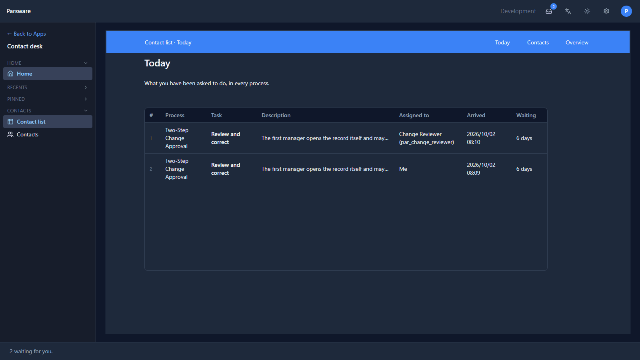Click the 'Me' assigned-to cell
Viewport: 640px width, 360px height.
click(x=403, y=169)
